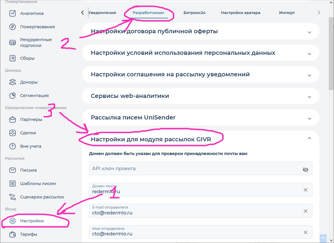Click the Настройки gear icon
The image size is (334, 243).
click(12, 221)
